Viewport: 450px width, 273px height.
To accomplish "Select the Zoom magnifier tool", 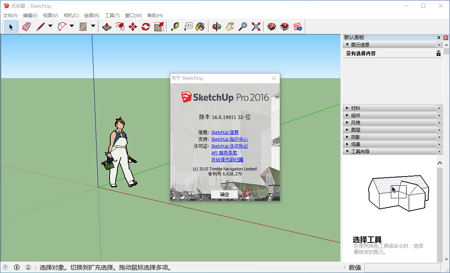I will click(x=243, y=27).
